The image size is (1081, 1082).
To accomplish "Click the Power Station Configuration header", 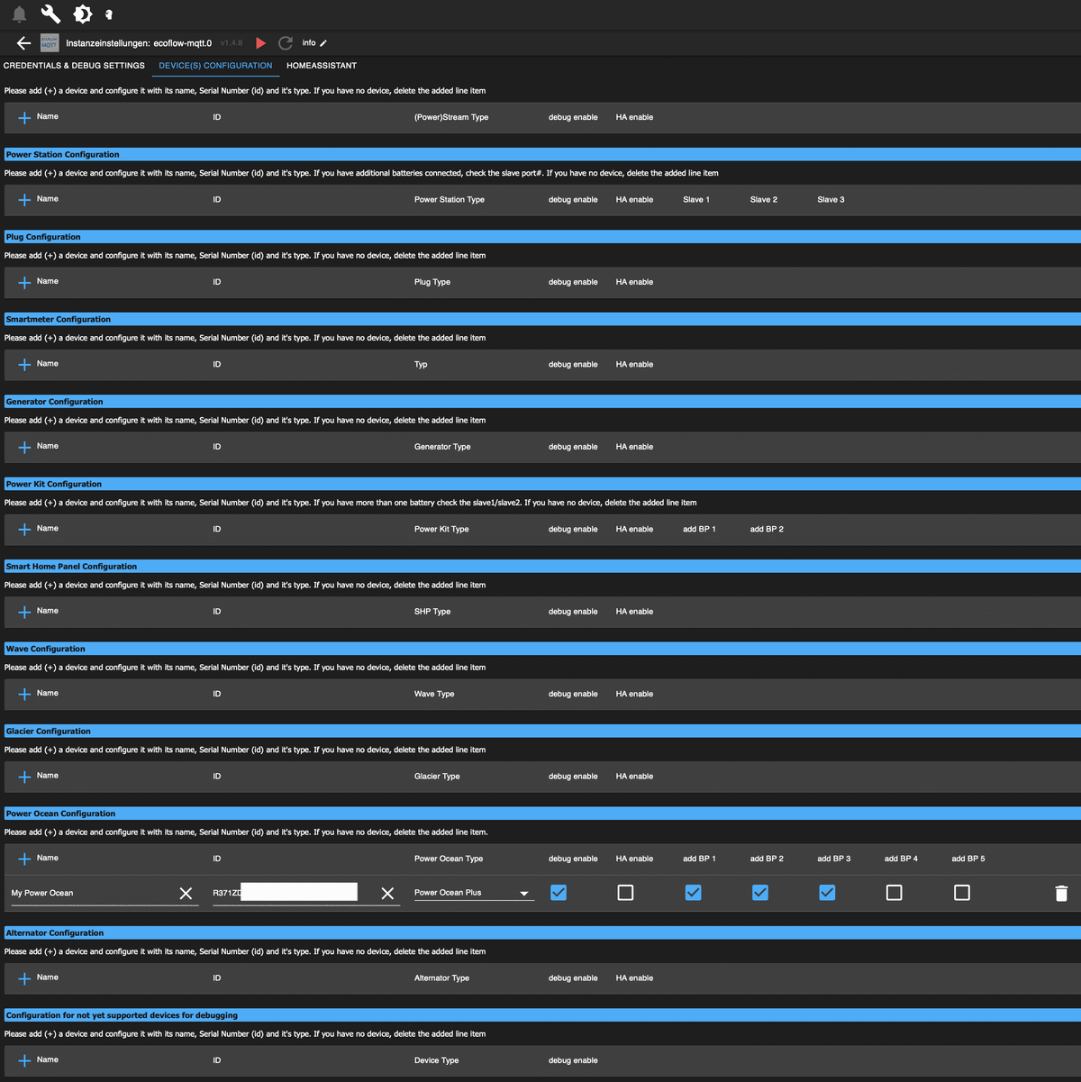I will pyautogui.click(x=542, y=155).
